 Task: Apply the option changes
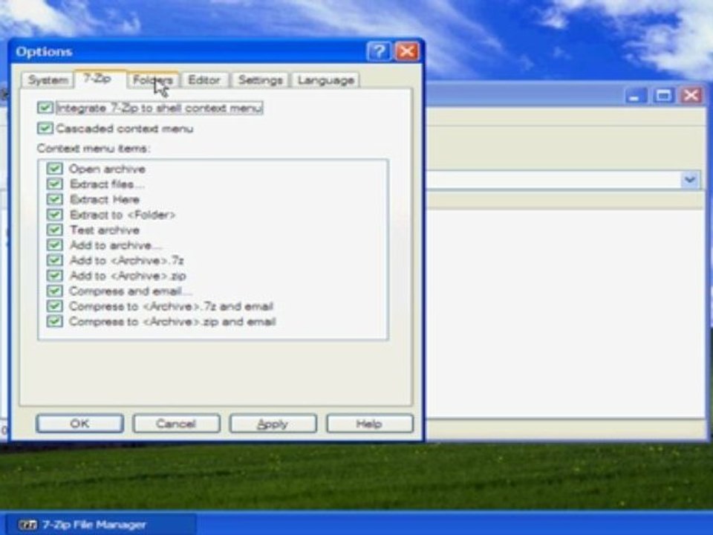point(273,424)
